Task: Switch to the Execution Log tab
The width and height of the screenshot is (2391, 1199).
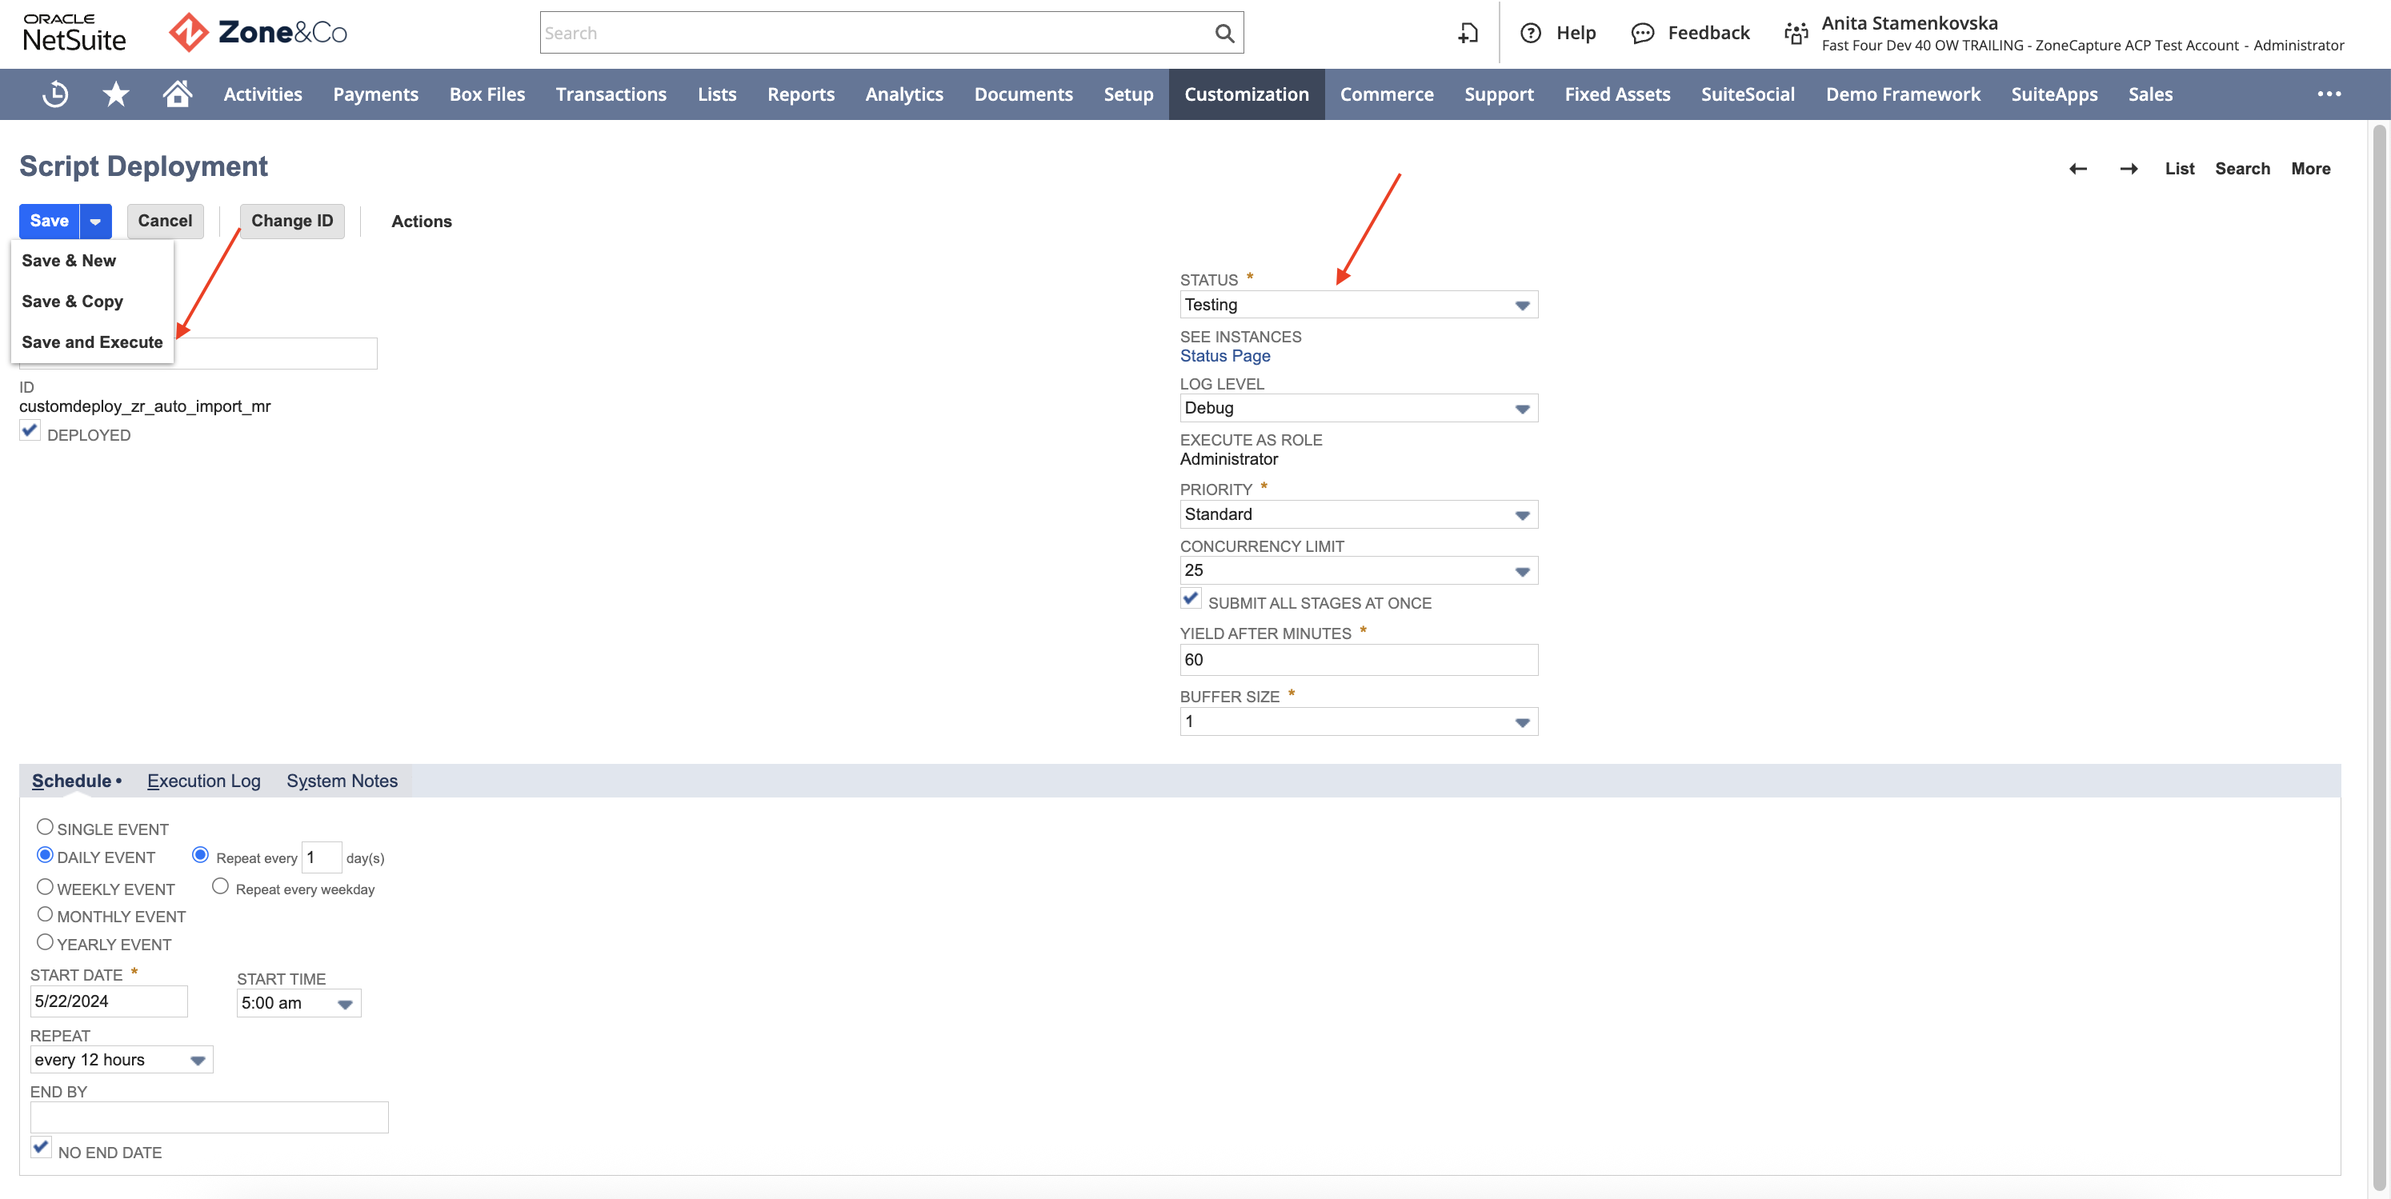Action: (203, 781)
